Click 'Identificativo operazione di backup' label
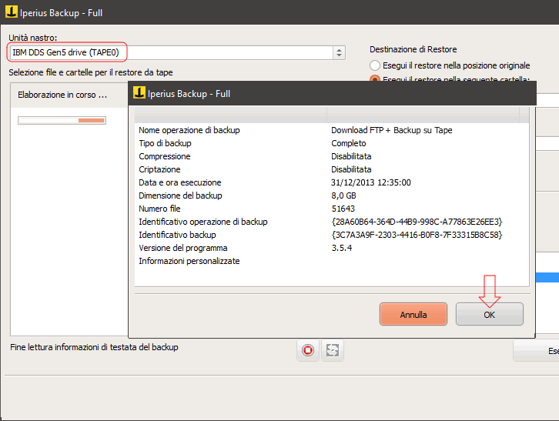The width and height of the screenshot is (559, 421). click(x=203, y=222)
